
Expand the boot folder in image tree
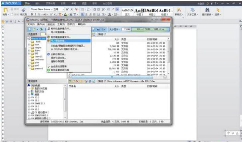tap(29, 44)
